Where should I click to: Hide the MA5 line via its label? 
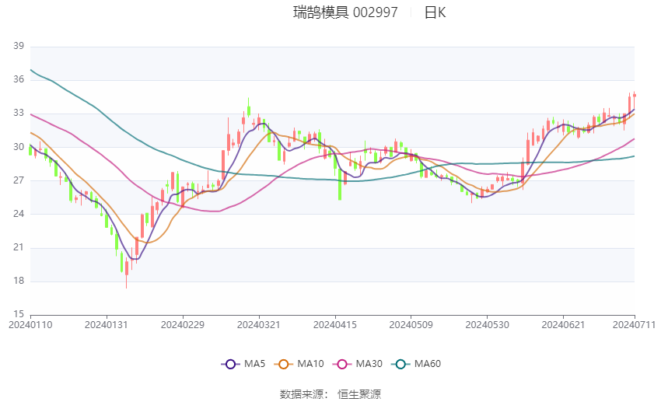pyautogui.click(x=254, y=364)
